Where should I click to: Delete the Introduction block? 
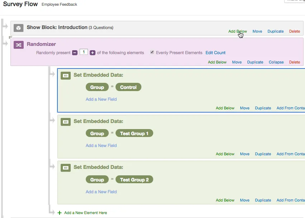pos(294,31)
